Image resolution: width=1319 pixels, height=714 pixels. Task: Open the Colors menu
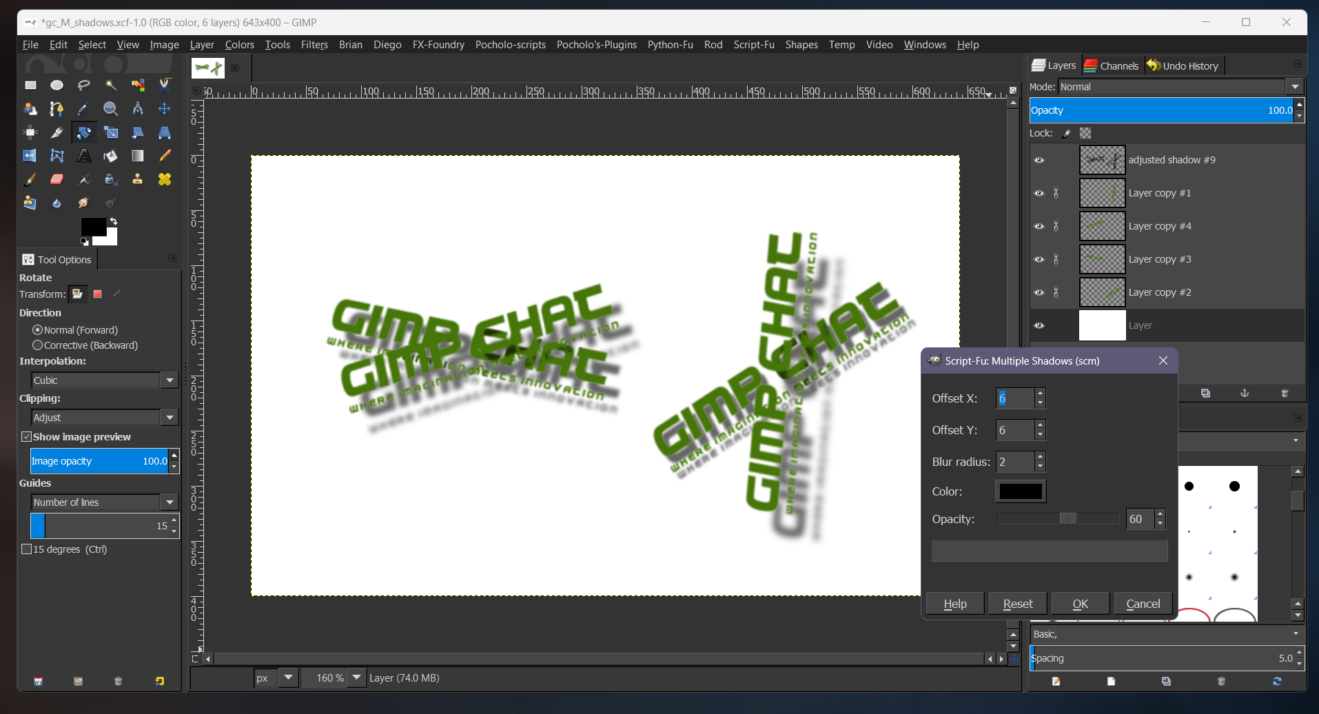pyautogui.click(x=240, y=45)
